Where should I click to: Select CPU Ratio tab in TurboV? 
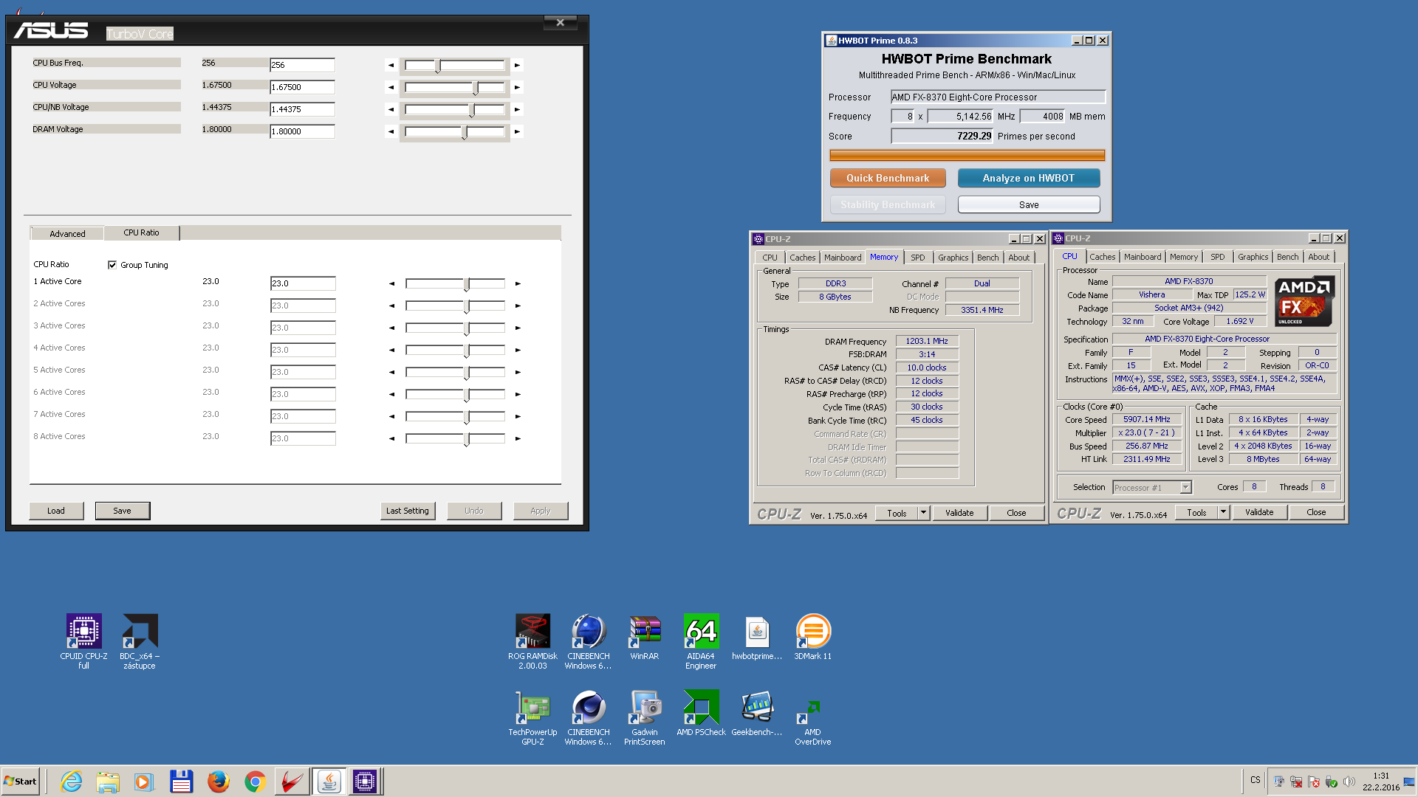[141, 232]
